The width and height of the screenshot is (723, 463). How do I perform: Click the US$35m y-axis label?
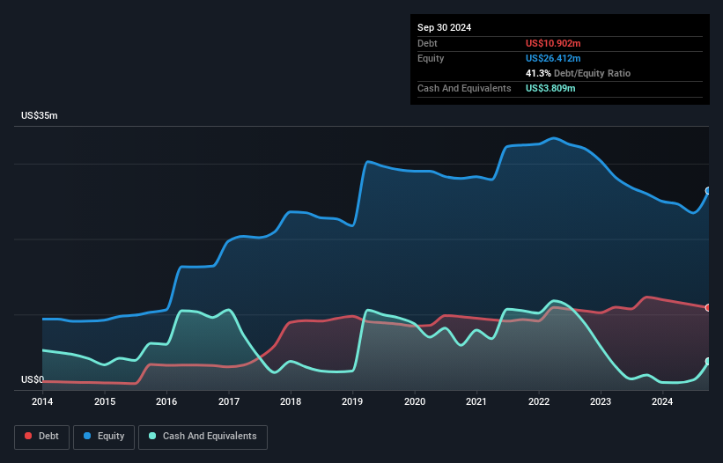(x=40, y=115)
